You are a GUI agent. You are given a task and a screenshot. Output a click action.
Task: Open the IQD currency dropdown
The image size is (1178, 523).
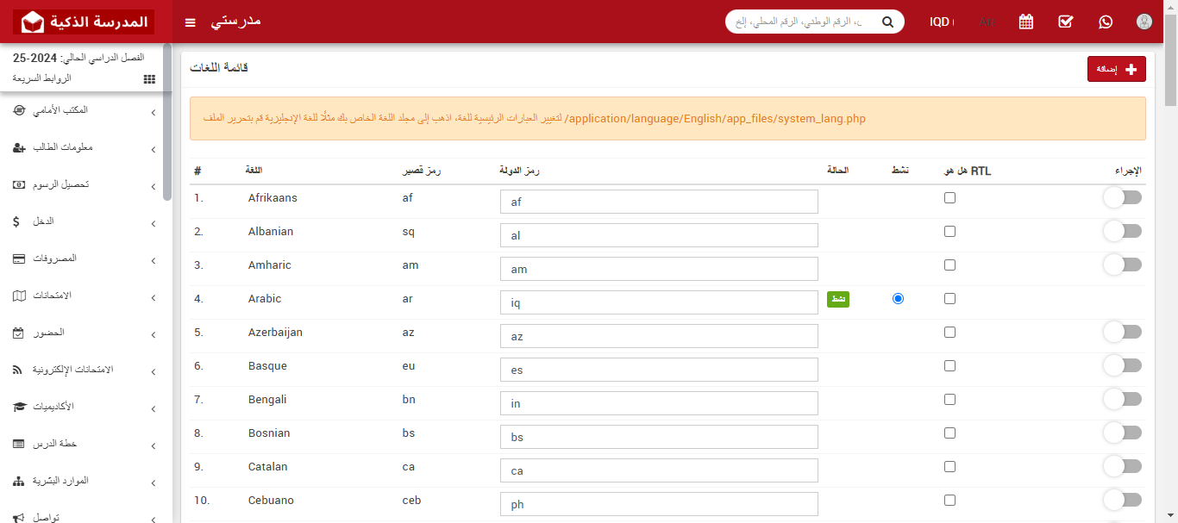coord(942,22)
